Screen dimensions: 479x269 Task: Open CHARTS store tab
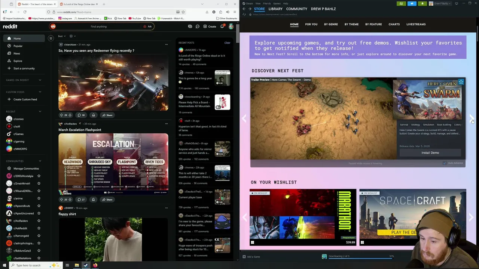click(x=394, y=24)
